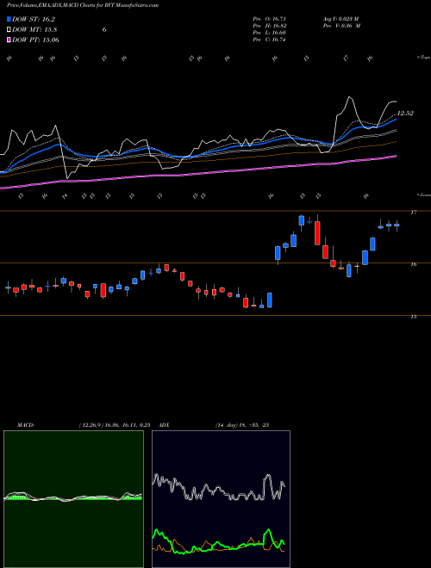431x568 pixels.
Task: Select the 'DOW ST: 16.2' legend text
Action: (34, 19)
